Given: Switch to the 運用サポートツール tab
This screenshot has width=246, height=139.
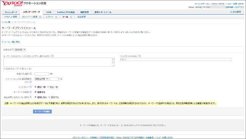Looking at the screenshot, I should [x=103, y=12].
